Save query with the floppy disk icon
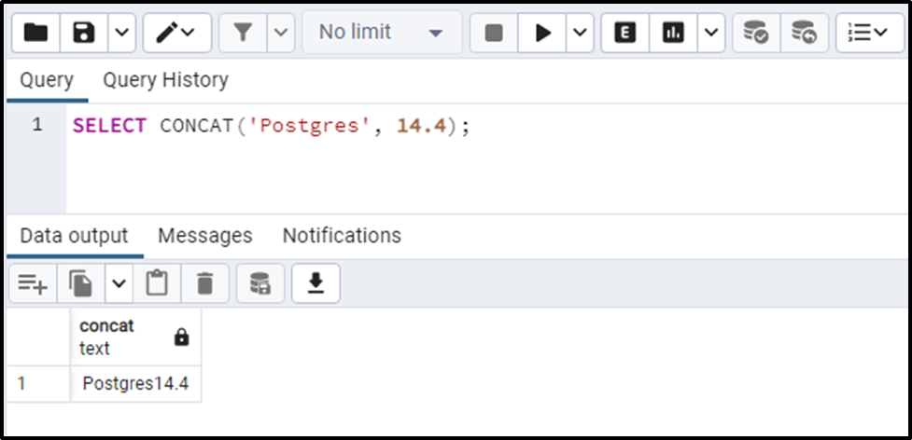Image resolution: width=912 pixels, height=440 pixels. (84, 33)
